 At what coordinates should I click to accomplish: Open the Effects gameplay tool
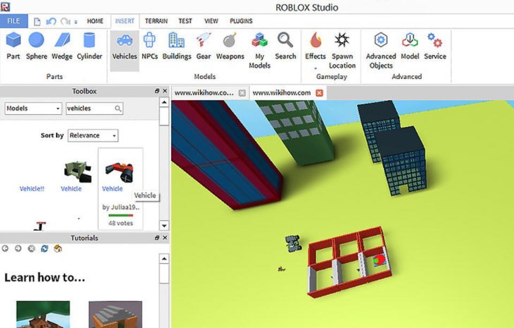tap(315, 45)
